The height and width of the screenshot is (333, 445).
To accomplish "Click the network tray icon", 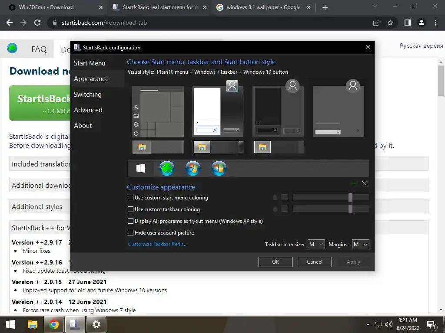I will coord(379,324).
